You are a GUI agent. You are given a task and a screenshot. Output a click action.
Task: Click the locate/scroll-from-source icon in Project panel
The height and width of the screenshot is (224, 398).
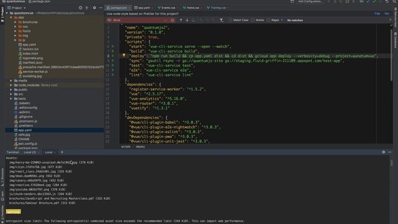(x=80, y=8)
